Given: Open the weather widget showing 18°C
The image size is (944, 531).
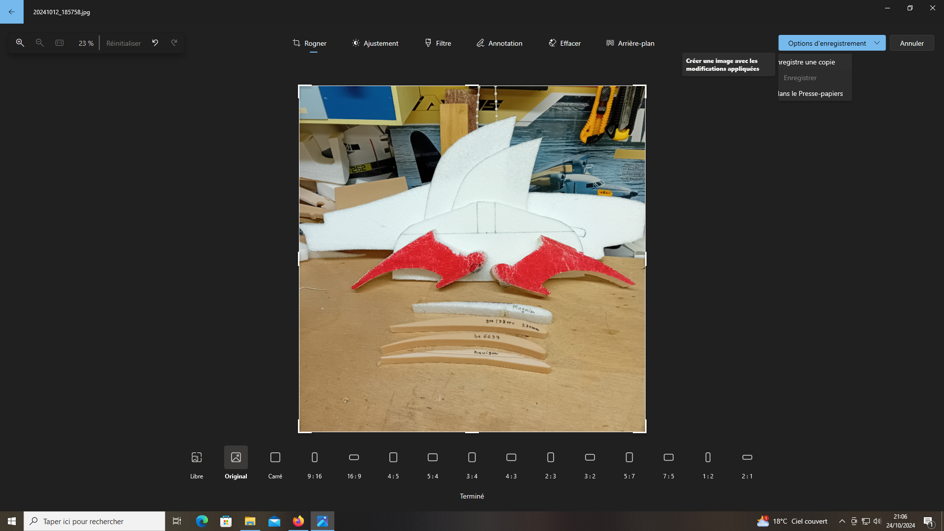Looking at the screenshot, I should 792,521.
